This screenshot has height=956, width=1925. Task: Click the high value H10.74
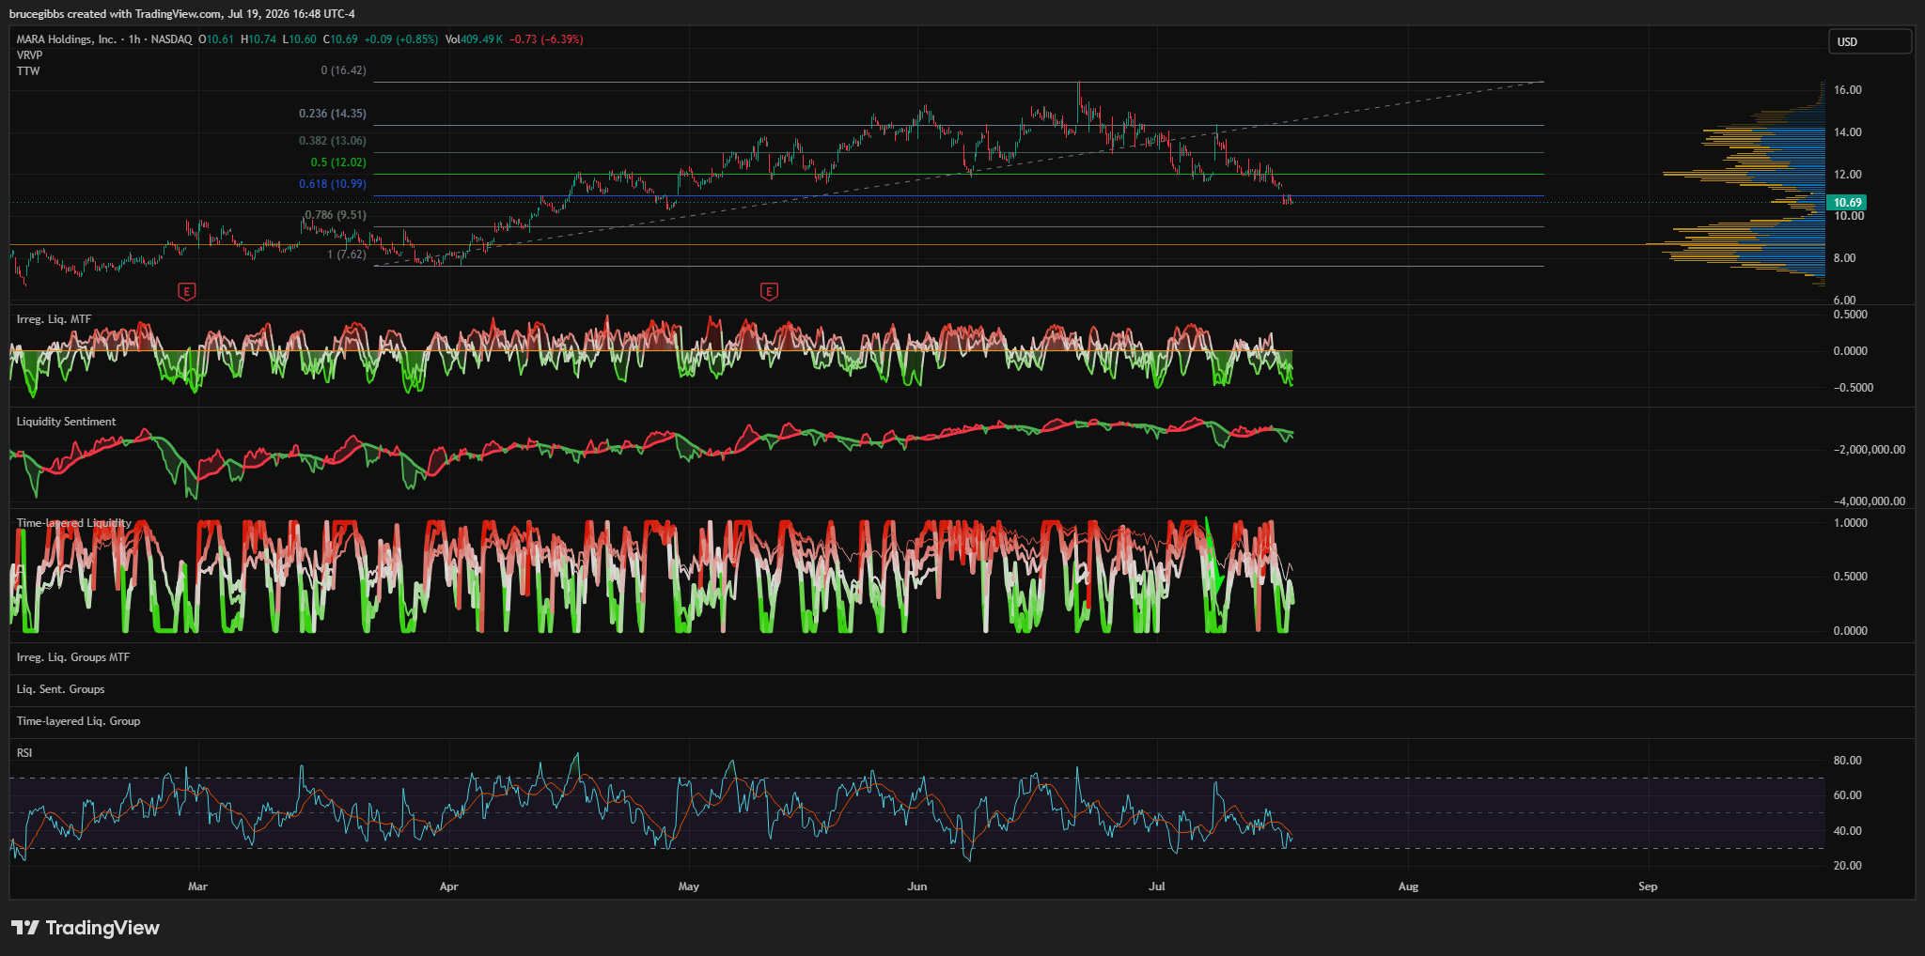tap(258, 39)
